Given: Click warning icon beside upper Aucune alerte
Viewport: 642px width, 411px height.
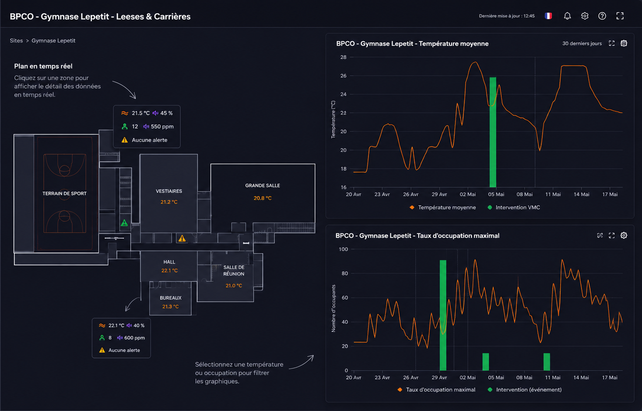Looking at the screenshot, I should [125, 140].
